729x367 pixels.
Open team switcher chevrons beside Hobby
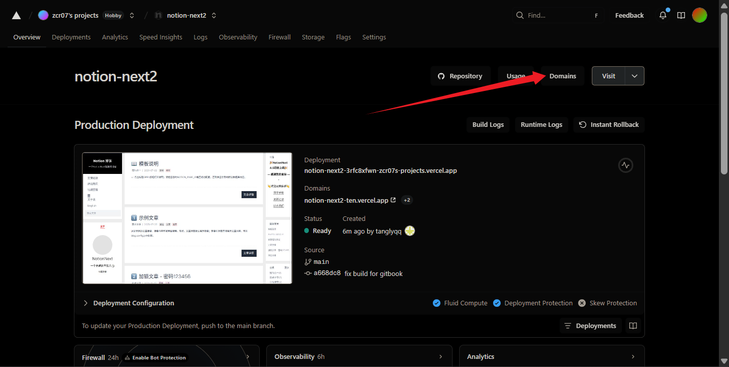(132, 15)
